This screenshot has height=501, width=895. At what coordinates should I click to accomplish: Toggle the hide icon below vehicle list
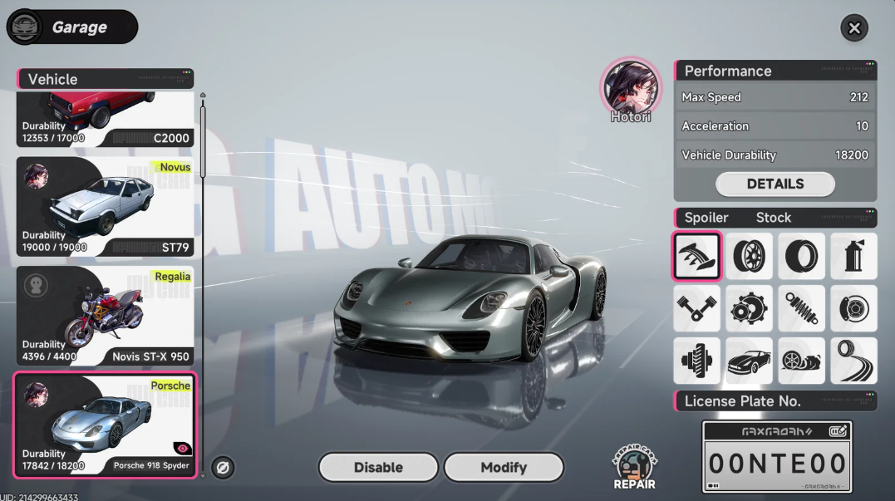[x=223, y=468]
